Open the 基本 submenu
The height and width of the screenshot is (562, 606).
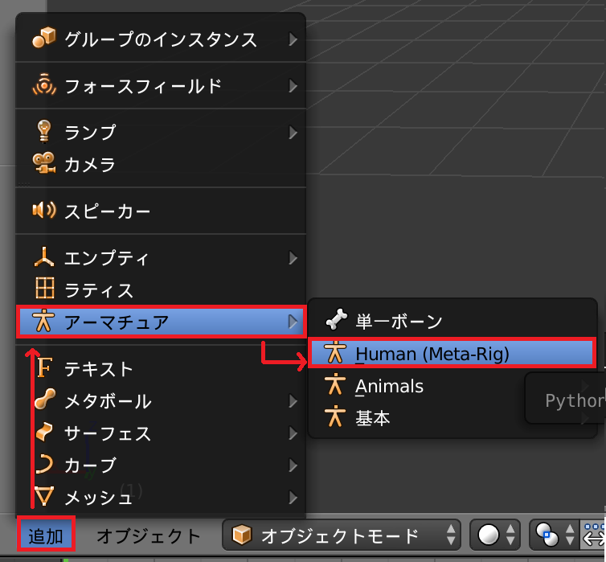[452, 418]
